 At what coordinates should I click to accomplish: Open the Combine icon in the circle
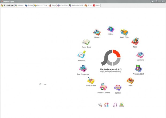[140, 55]
